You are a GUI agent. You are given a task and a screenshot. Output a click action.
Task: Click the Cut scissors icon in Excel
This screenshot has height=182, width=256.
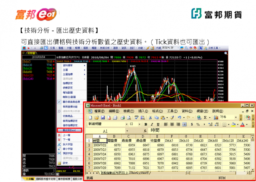coord(150,118)
